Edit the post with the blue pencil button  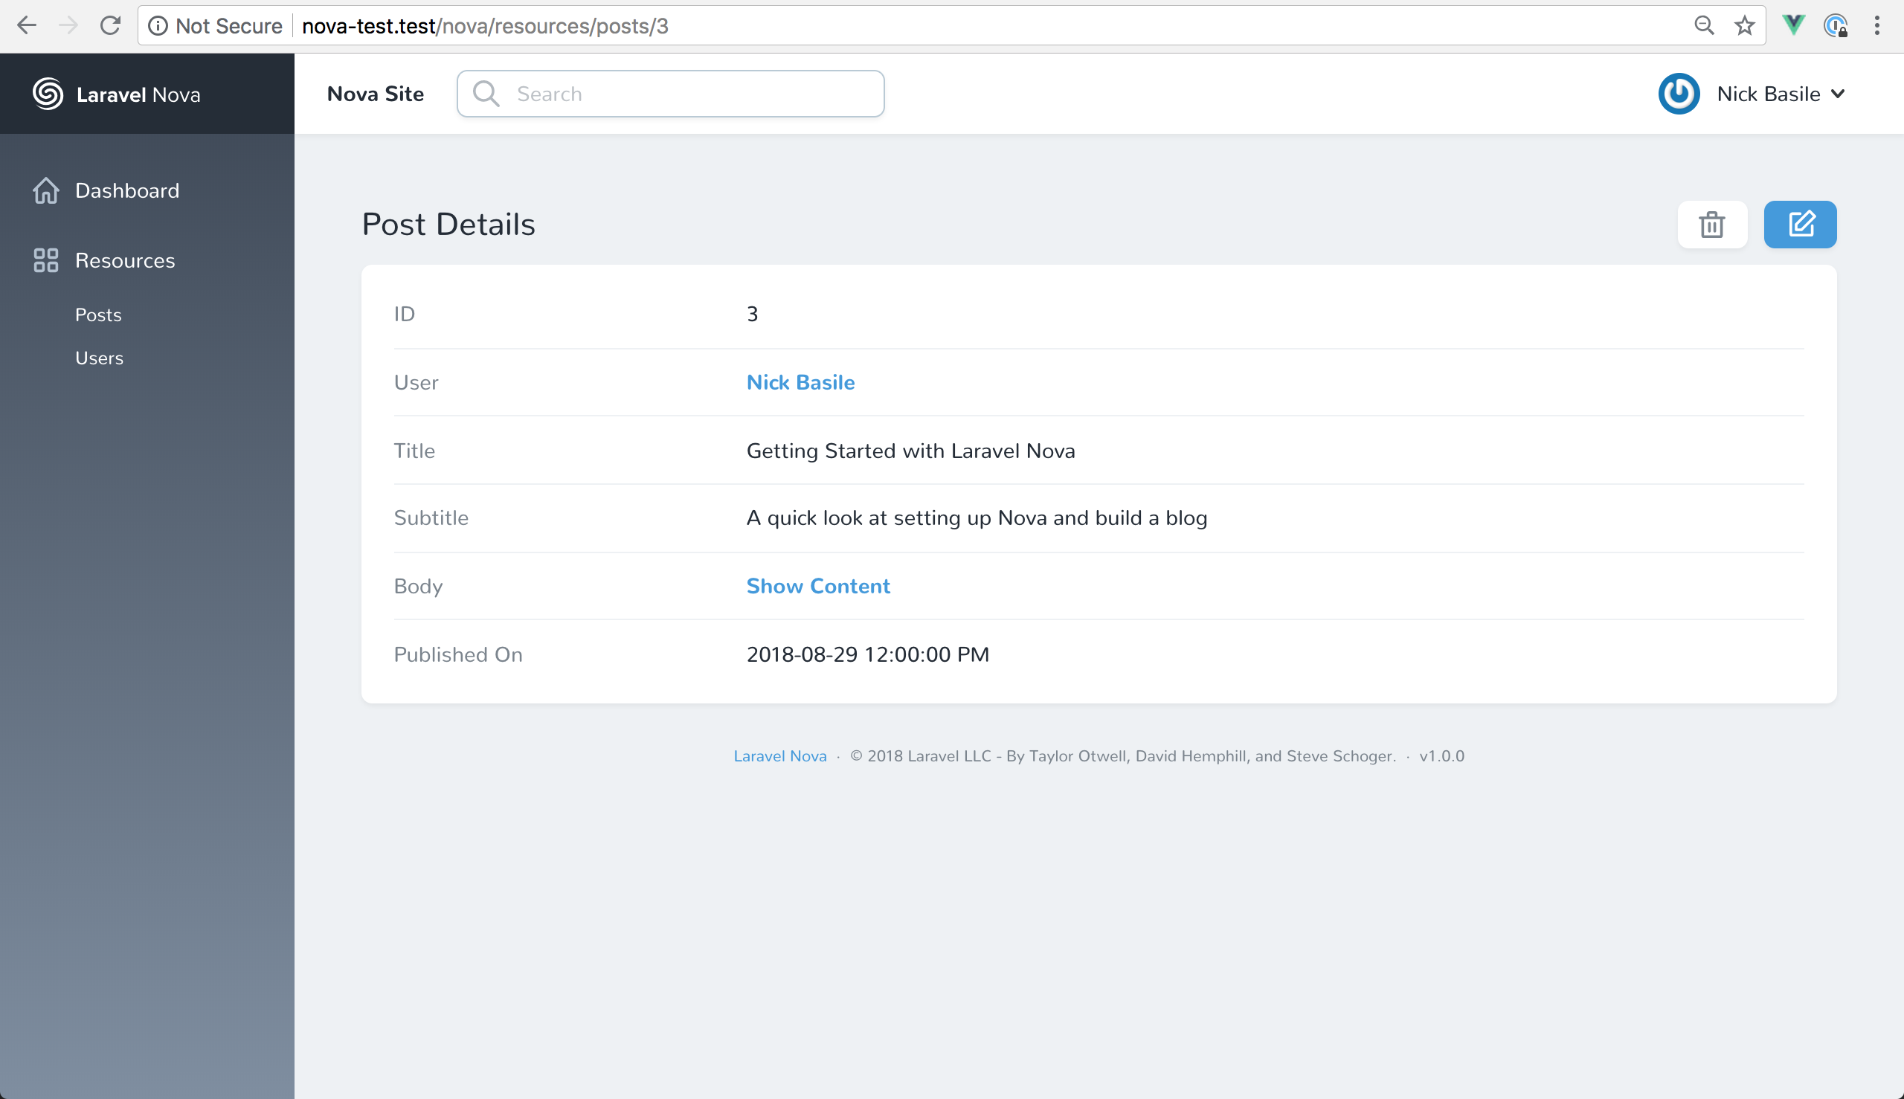tap(1801, 224)
